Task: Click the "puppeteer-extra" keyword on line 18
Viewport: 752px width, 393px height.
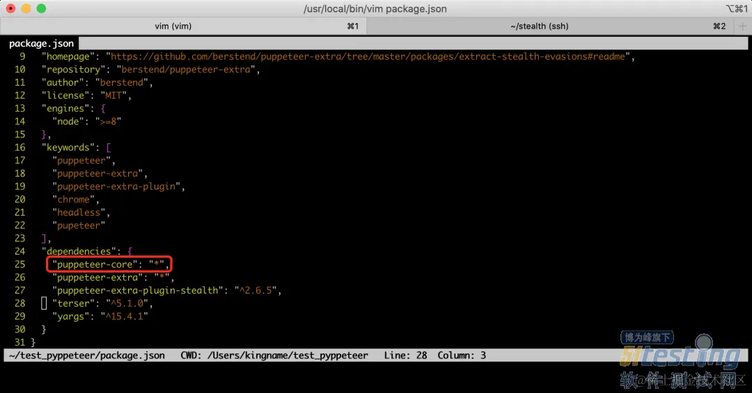Action: (97, 173)
